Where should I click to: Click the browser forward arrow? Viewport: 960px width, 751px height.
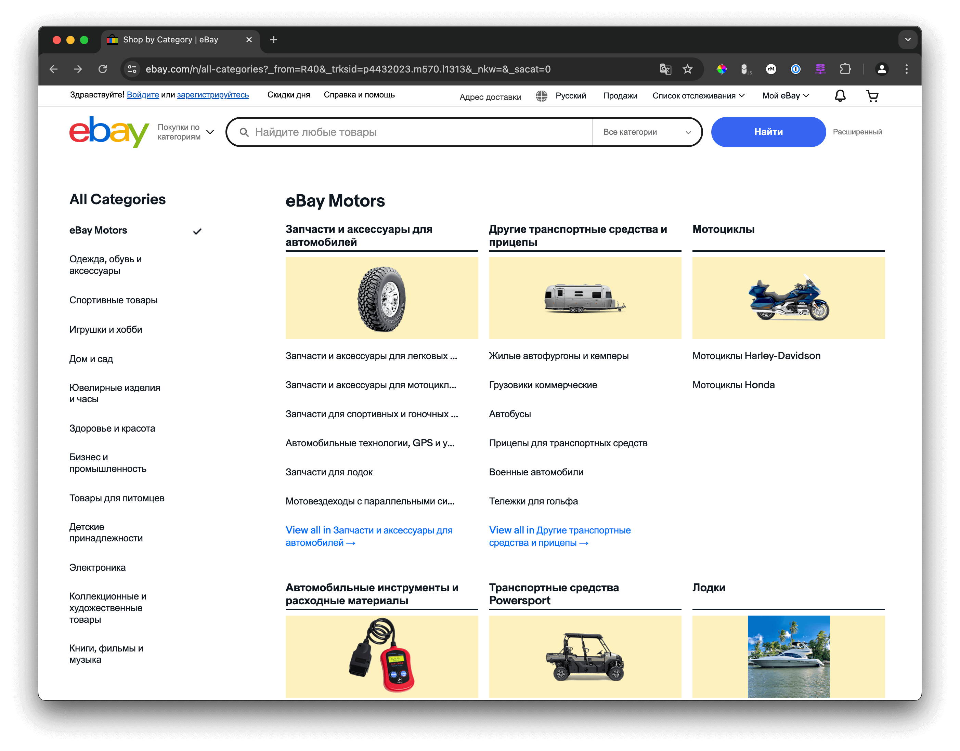78,69
